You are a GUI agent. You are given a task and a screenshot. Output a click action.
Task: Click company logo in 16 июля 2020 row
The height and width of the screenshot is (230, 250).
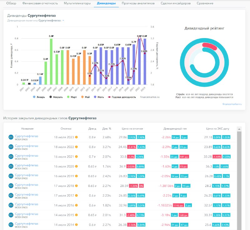click(11, 166)
